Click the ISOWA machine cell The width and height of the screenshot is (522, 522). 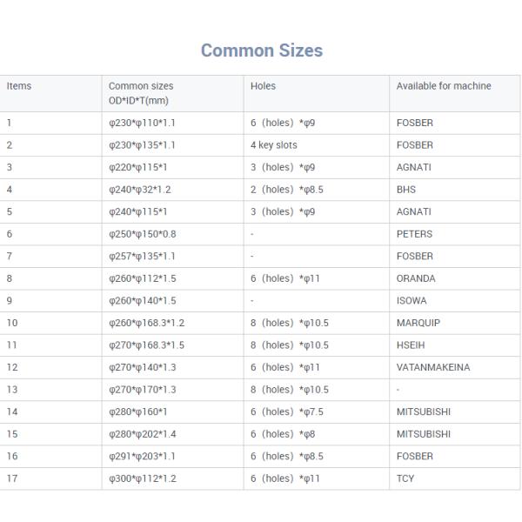412,300
